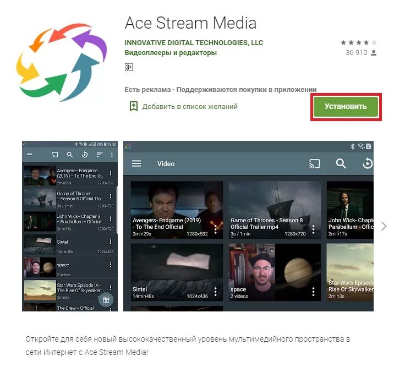The image size is (394, 367).
Task: Open Sintel video card in grid
Action: (x=177, y=272)
